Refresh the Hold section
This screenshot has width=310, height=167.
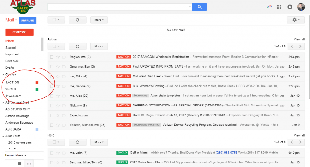tap(77, 142)
